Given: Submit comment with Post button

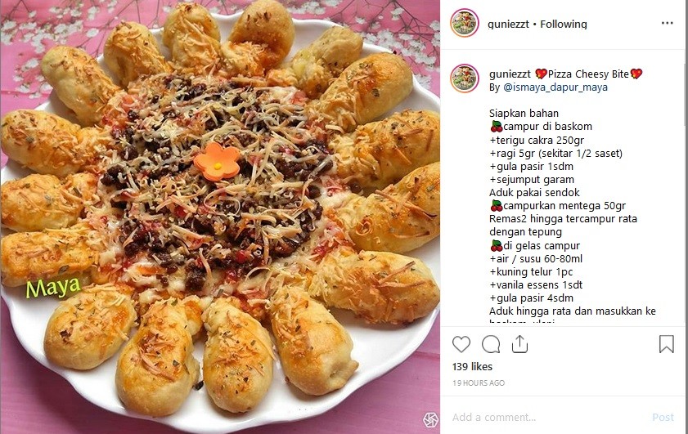Looking at the screenshot, I should [663, 417].
